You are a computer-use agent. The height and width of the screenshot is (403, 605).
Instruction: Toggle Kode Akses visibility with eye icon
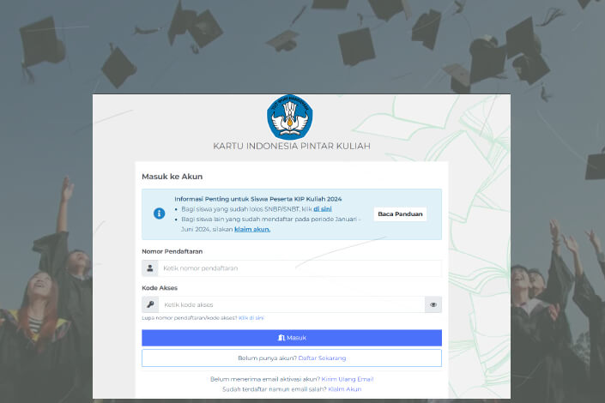coord(433,304)
